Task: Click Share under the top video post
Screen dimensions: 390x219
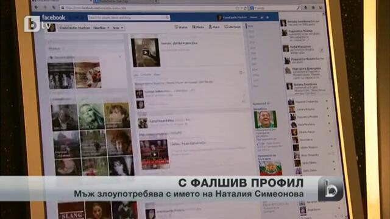Action: coord(157,74)
